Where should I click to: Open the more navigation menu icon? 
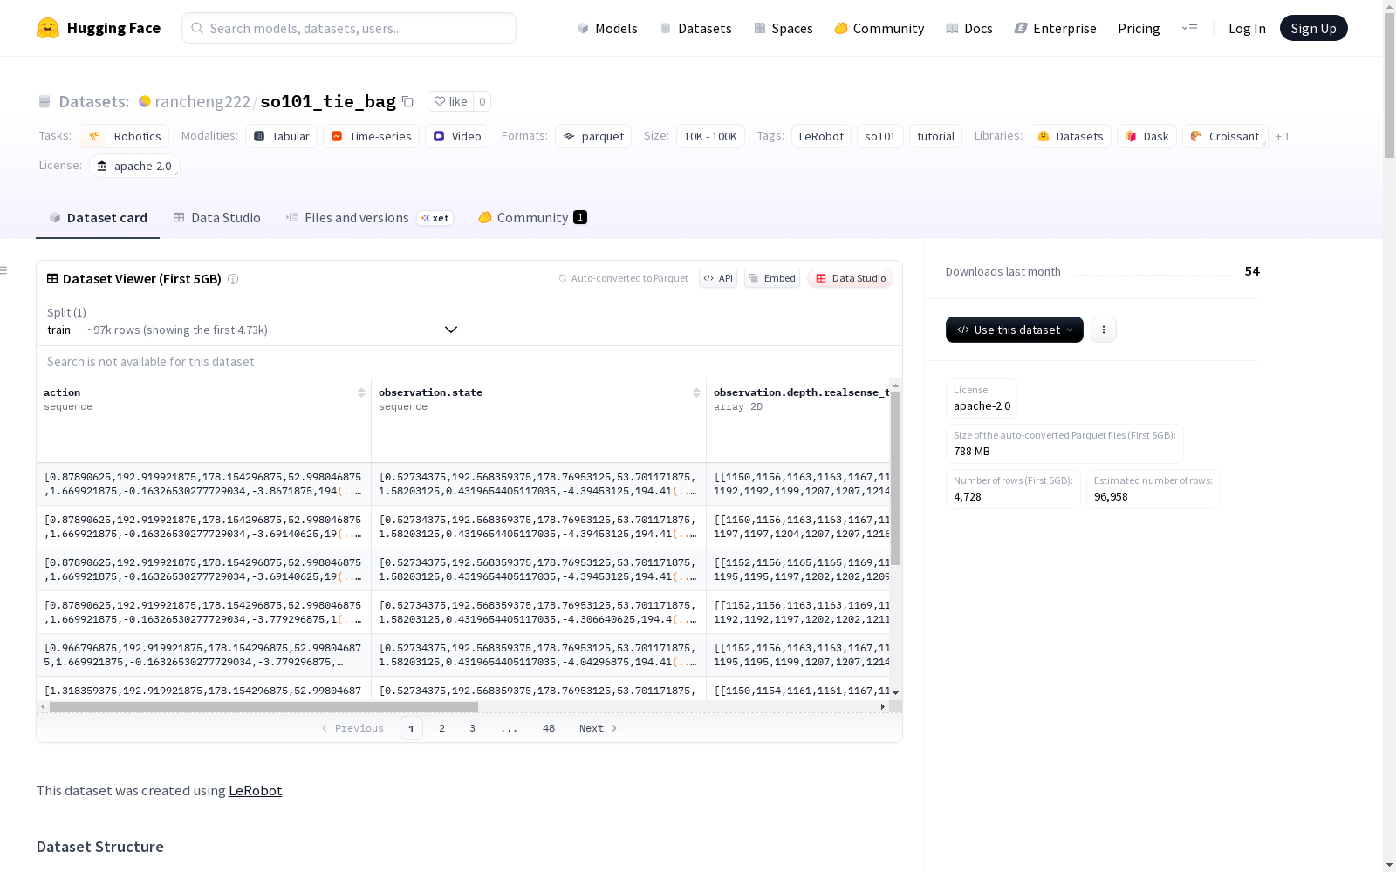(1189, 28)
